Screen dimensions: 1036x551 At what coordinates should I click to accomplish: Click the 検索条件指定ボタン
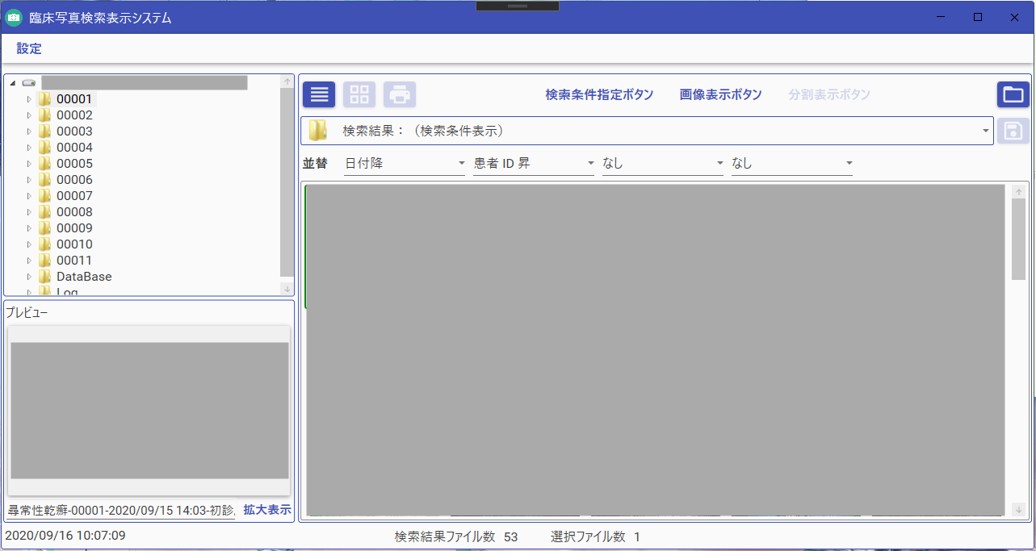tap(599, 94)
